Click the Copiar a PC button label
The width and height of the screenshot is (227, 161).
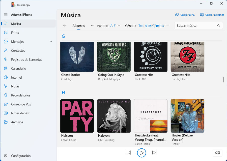pos(187,15)
